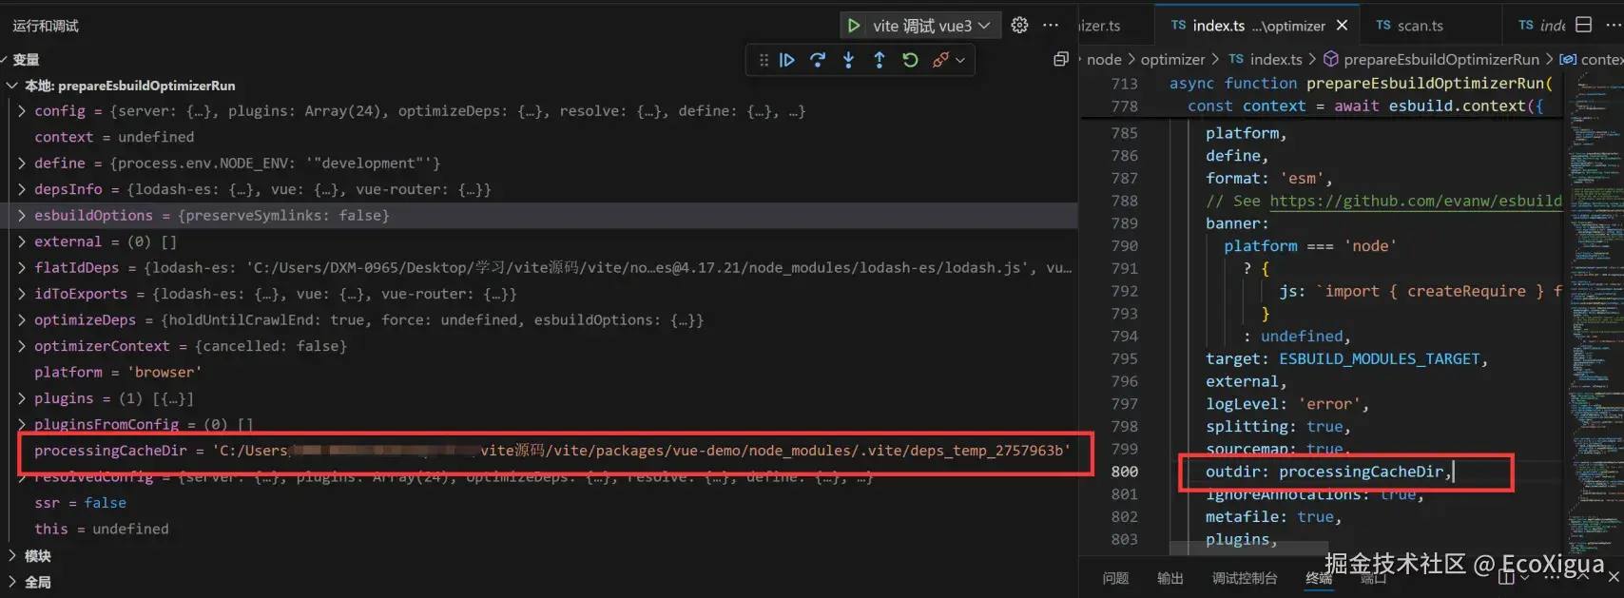Grab the debug toolbar drag handle
This screenshot has width=1624, height=598.
(764, 60)
